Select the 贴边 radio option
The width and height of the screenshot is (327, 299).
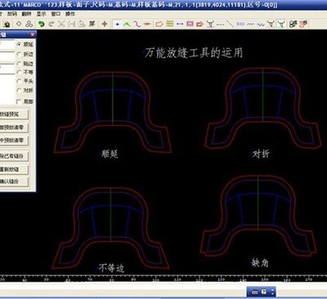click(x=25, y=64)
